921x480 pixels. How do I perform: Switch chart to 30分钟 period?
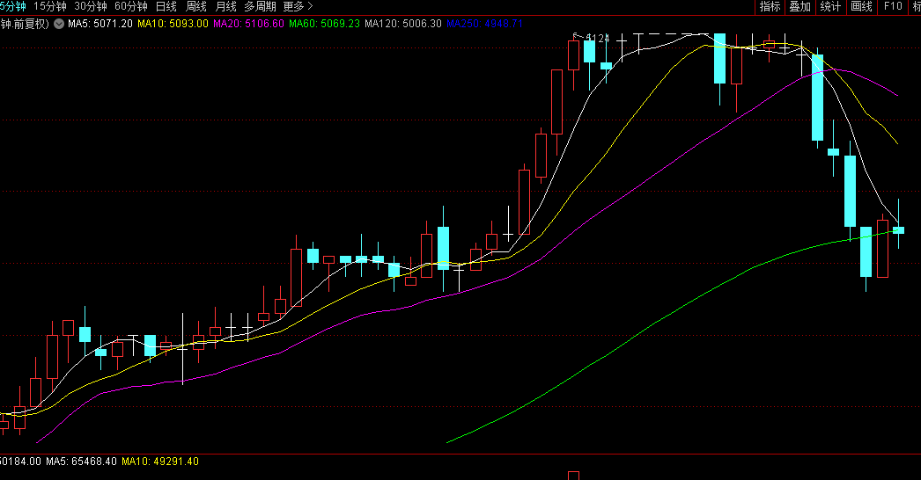tap(90, 6)
